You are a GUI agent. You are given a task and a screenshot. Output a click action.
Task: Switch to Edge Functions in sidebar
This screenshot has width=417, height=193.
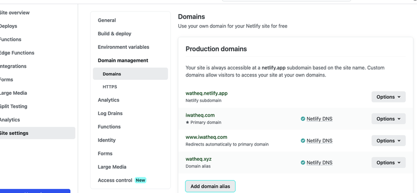tap(17, 53)
